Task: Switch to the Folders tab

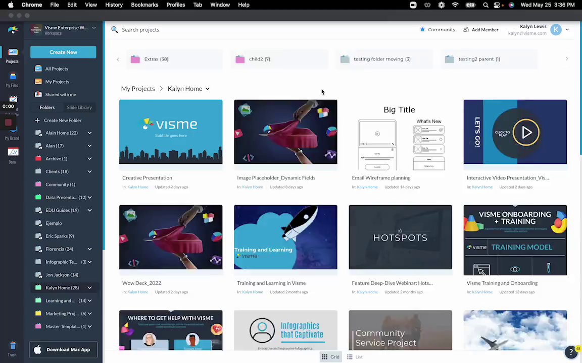Action: point(47,107)
